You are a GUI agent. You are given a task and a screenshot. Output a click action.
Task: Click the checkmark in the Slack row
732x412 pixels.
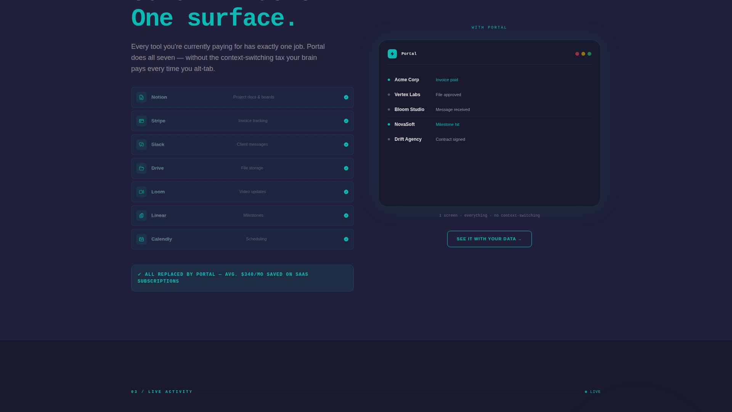346,145
